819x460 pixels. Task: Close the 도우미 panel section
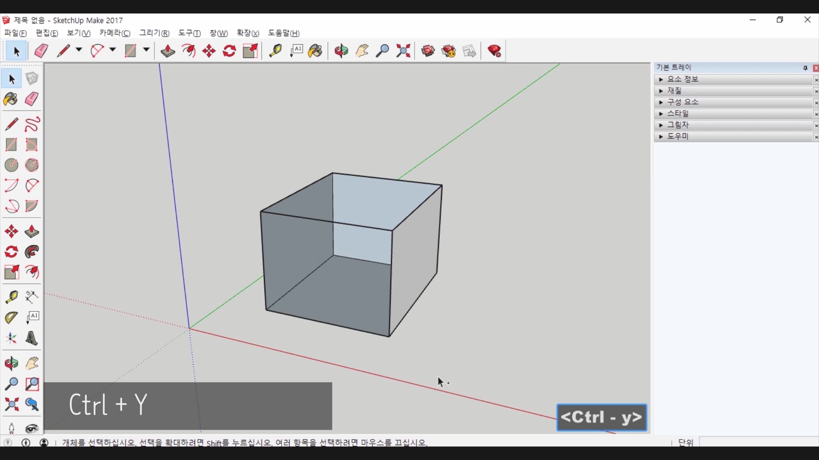click(816, 137)
